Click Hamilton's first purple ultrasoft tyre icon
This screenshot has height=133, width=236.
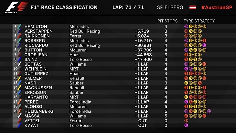tap(186, 27)
